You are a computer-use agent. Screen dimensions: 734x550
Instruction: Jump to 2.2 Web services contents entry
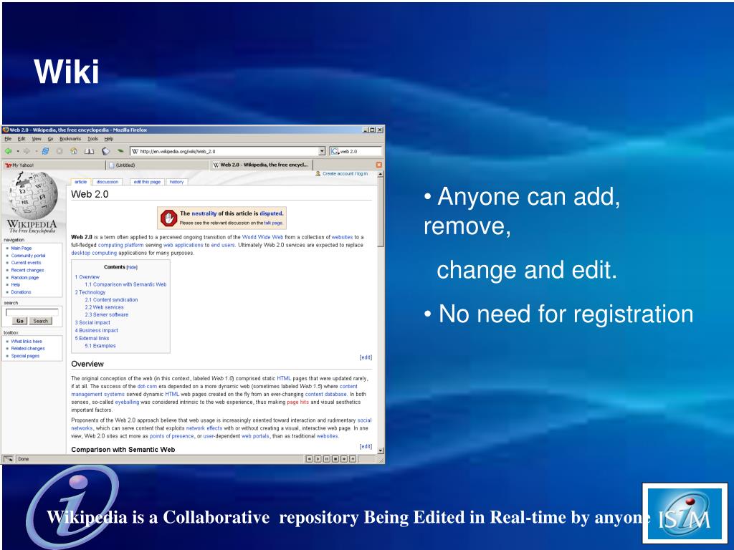104,307
